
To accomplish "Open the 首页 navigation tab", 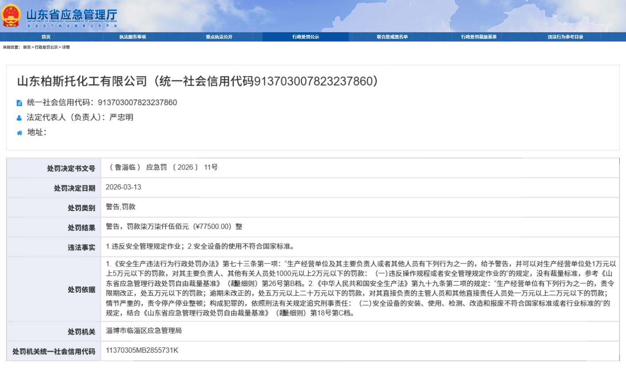I will tap(46, 37).
